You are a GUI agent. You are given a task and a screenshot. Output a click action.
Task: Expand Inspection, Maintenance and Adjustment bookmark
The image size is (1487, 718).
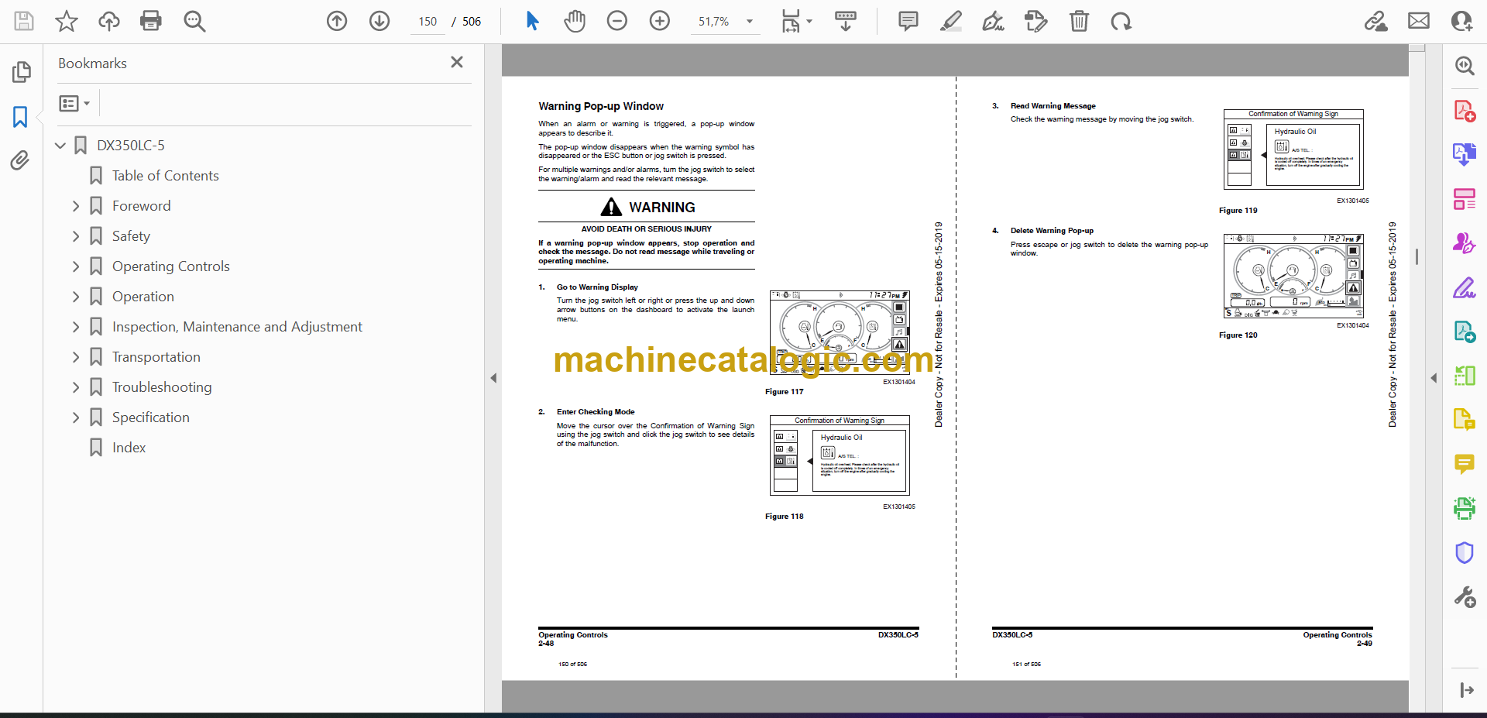pyautogui.click(x=76, y=327)
